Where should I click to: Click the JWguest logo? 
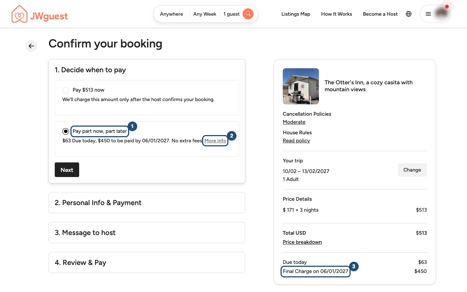40,14
